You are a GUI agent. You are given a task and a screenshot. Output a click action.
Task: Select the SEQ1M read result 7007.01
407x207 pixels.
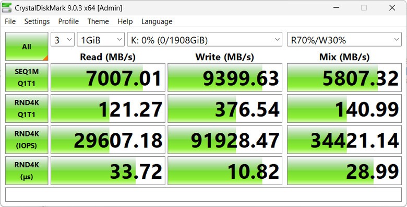[108, 77]
